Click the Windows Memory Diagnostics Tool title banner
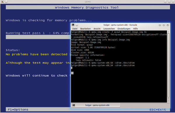 tap(88, 7)
